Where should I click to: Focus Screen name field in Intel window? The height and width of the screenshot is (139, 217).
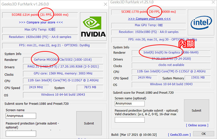[x=130, y=103]
